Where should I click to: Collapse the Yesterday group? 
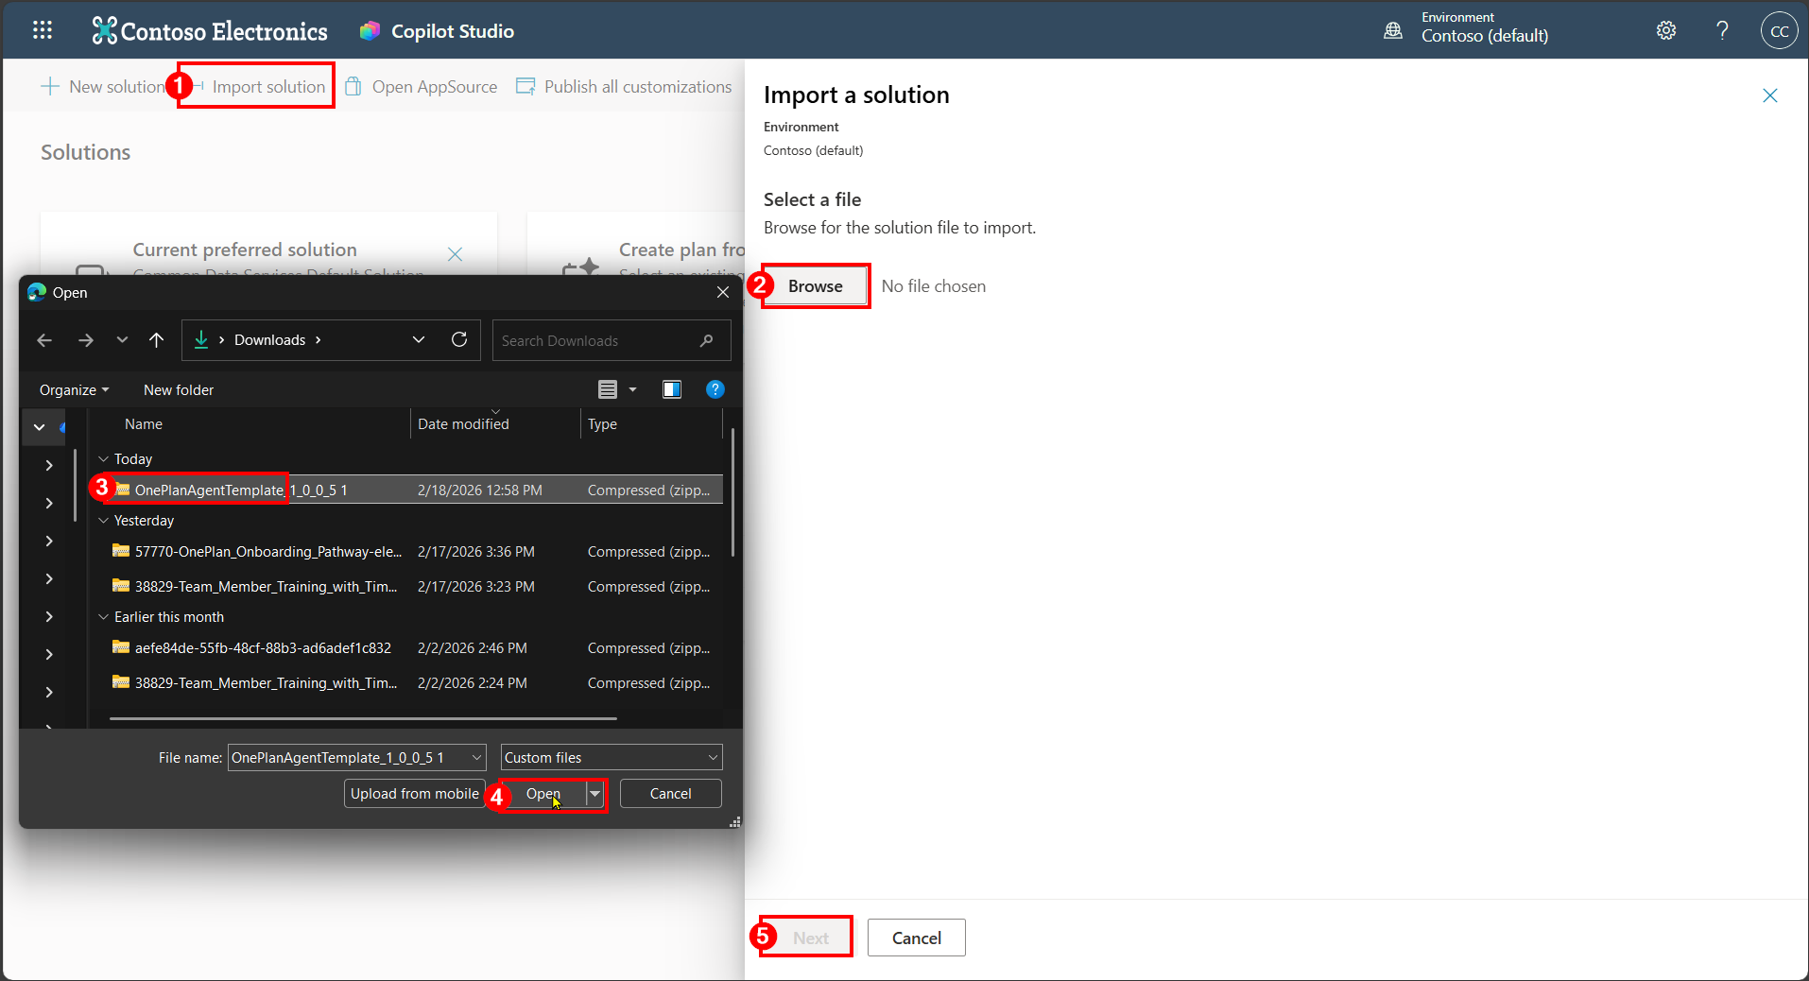click(x=103, y=521)
